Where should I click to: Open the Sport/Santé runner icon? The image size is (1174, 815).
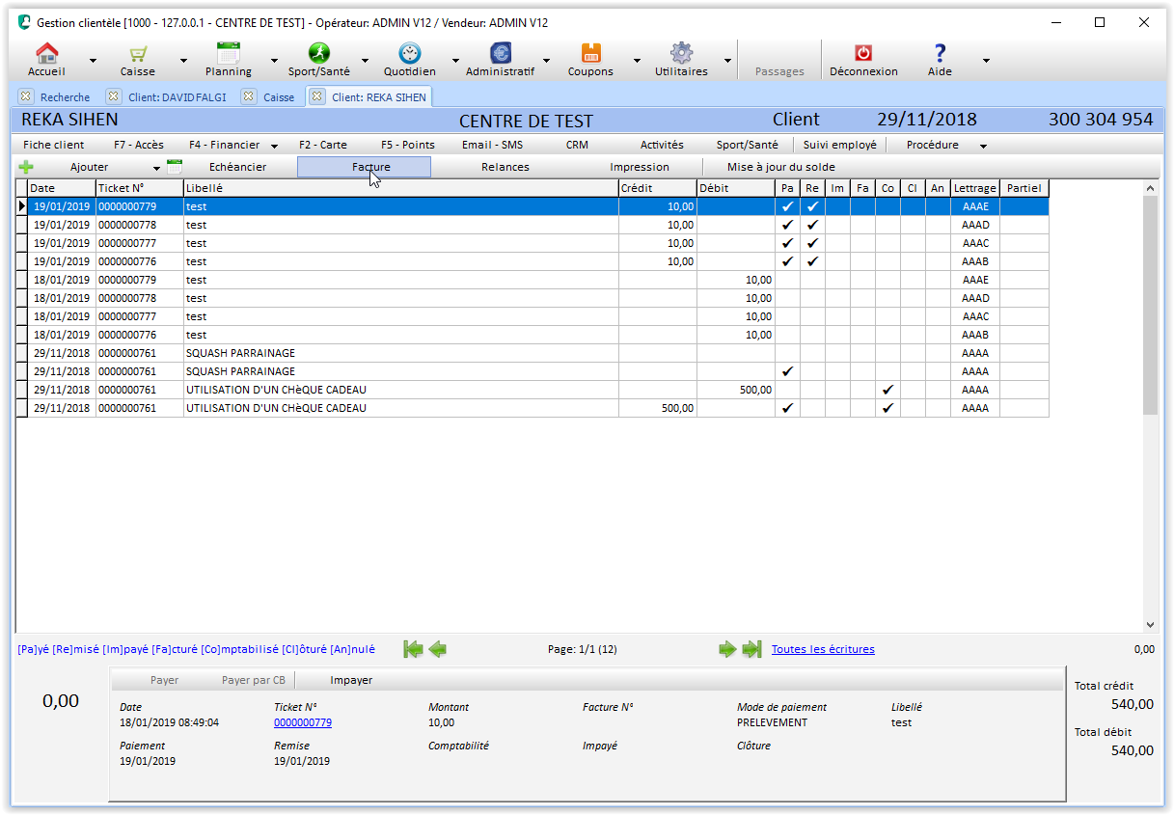point(318,54)
